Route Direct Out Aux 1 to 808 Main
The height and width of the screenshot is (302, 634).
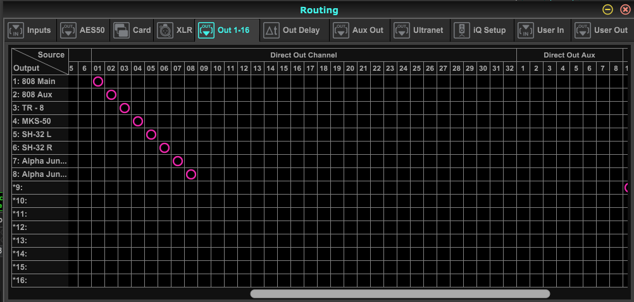523,82
